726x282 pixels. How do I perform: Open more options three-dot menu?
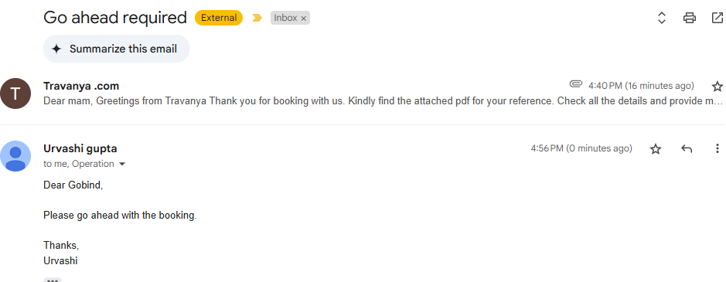[717, 148]
